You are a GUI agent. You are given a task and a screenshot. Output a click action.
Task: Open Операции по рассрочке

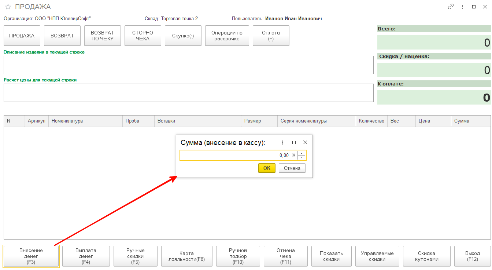point(227,36)
